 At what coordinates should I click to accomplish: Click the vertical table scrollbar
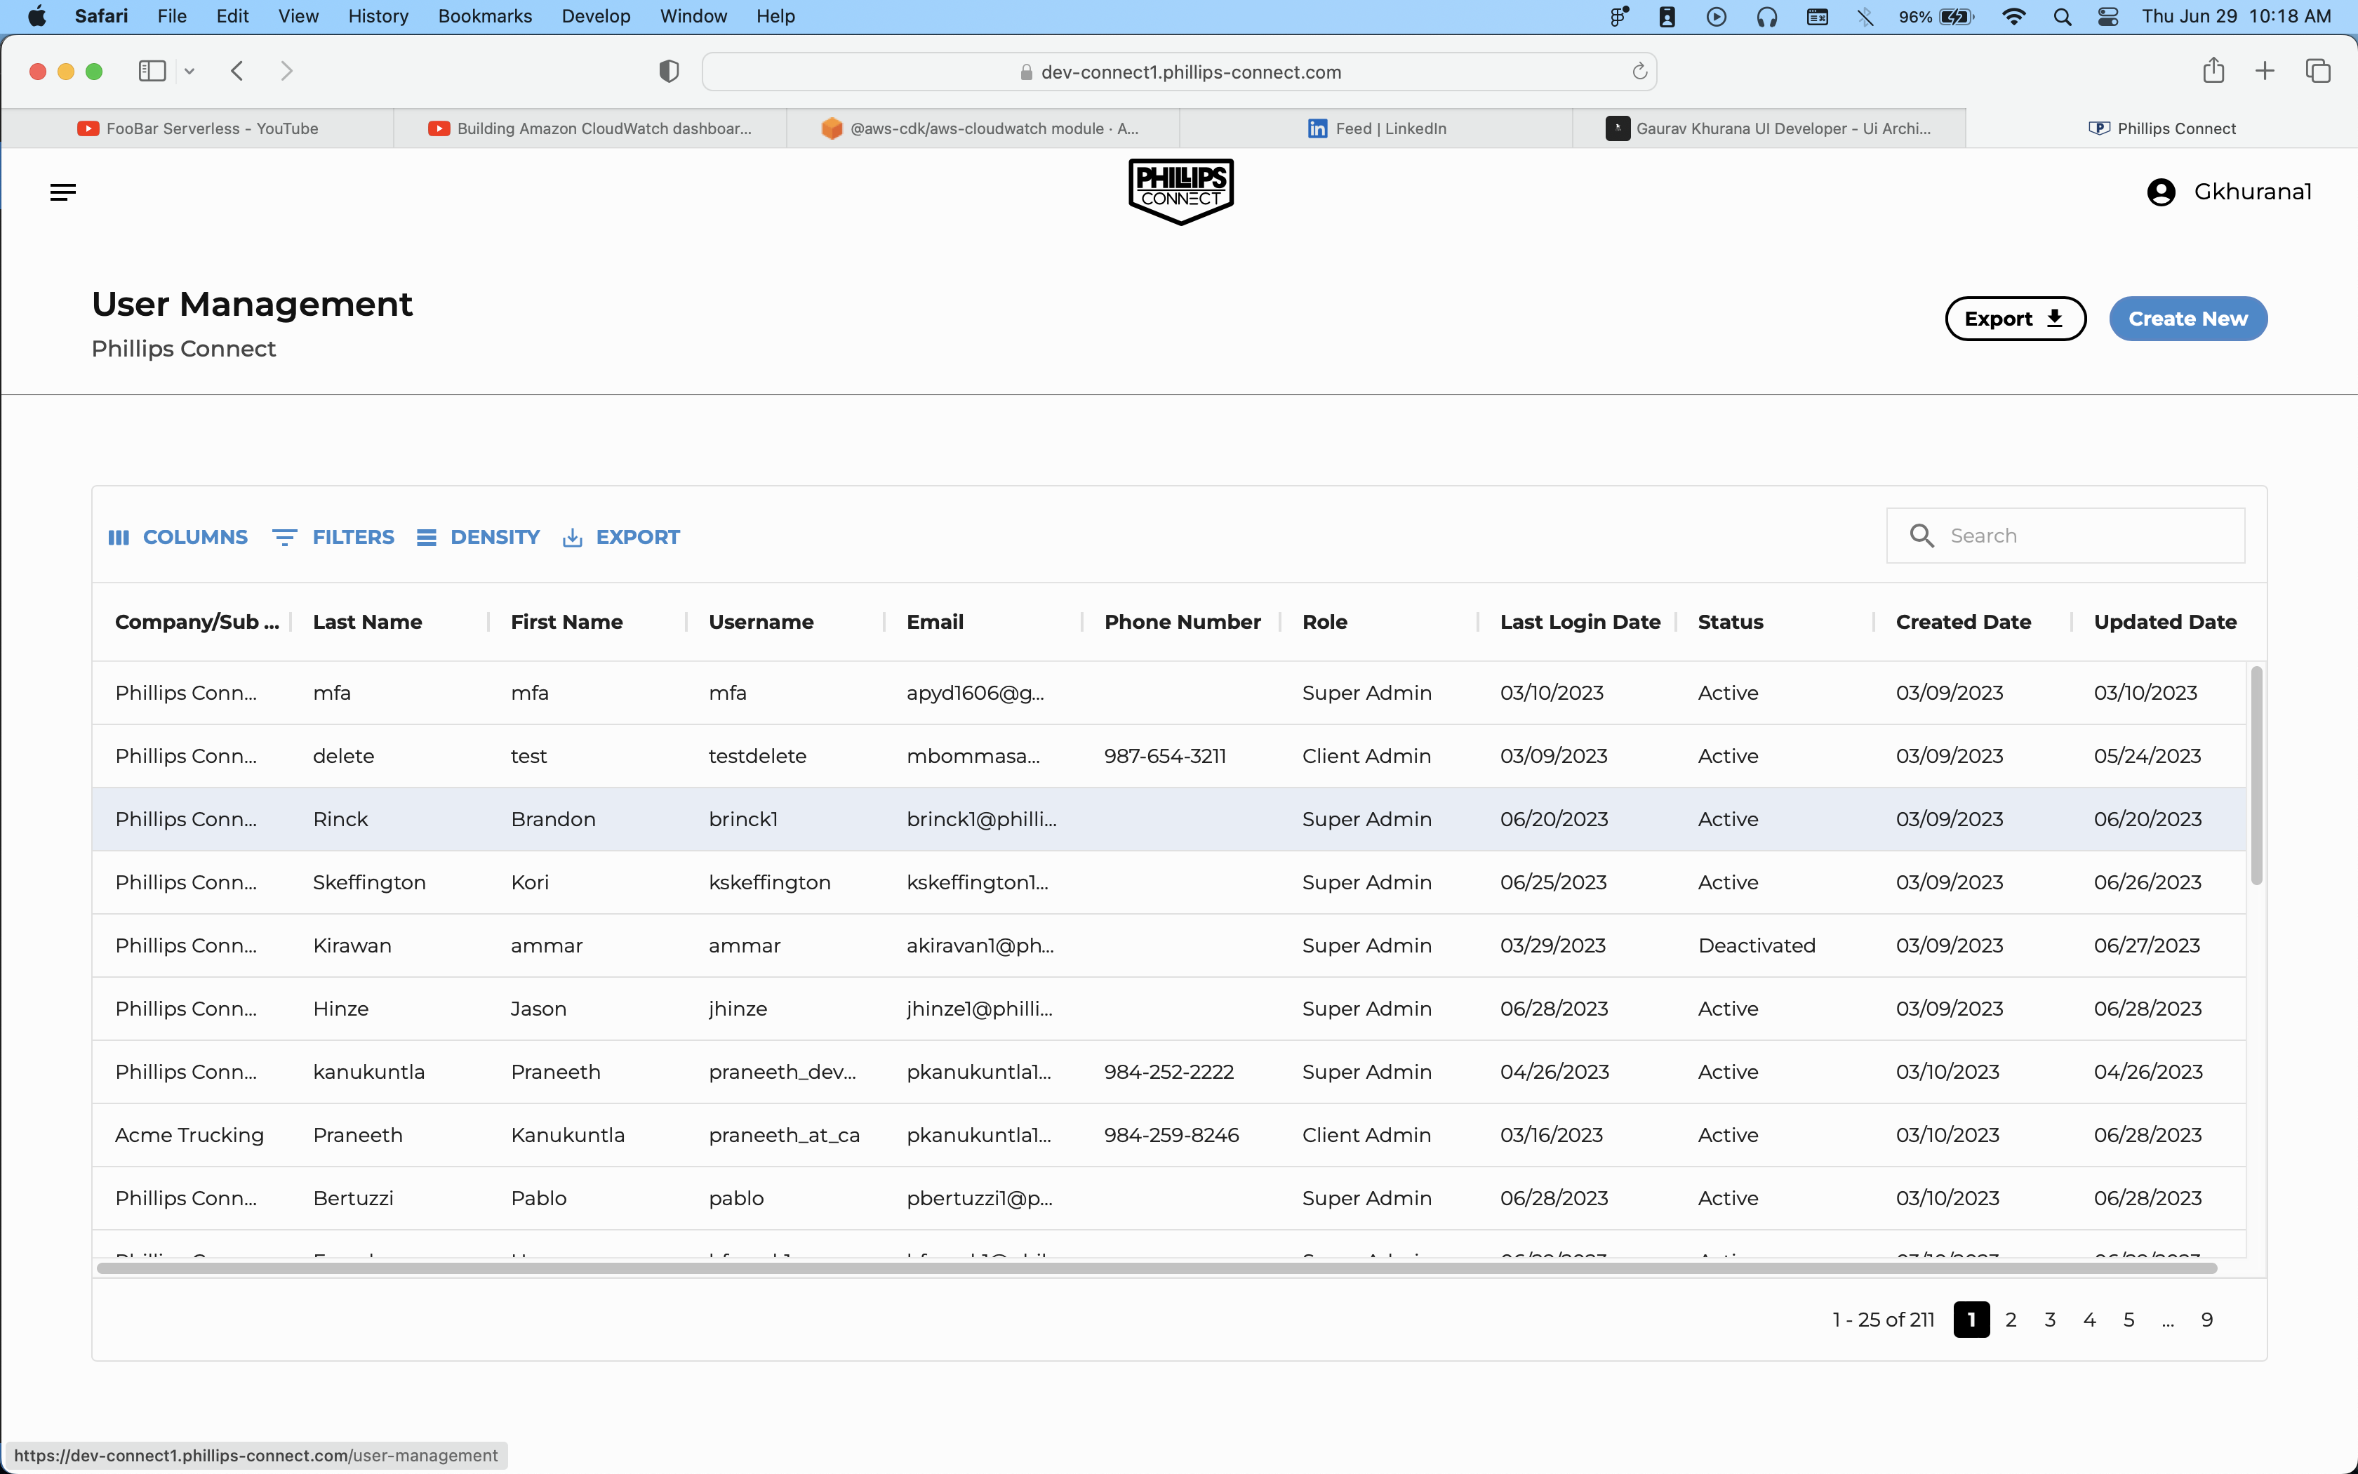[x=2256, y=776]
